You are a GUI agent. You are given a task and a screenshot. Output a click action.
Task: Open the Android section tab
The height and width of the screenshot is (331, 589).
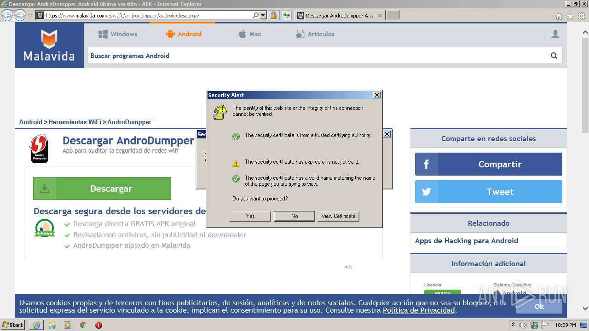click(184, 34)
